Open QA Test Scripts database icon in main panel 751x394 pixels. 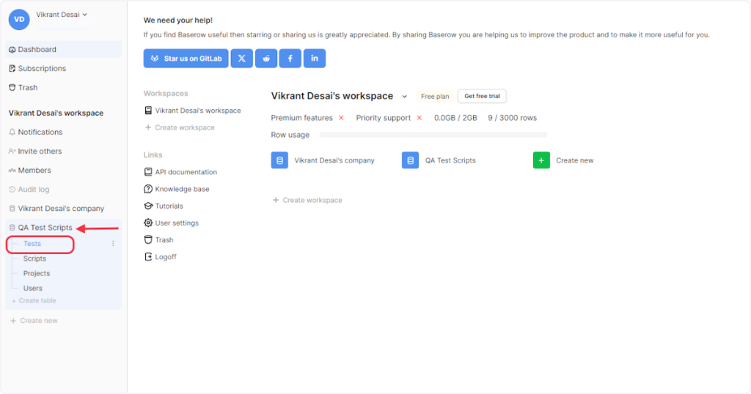point(410,160)
